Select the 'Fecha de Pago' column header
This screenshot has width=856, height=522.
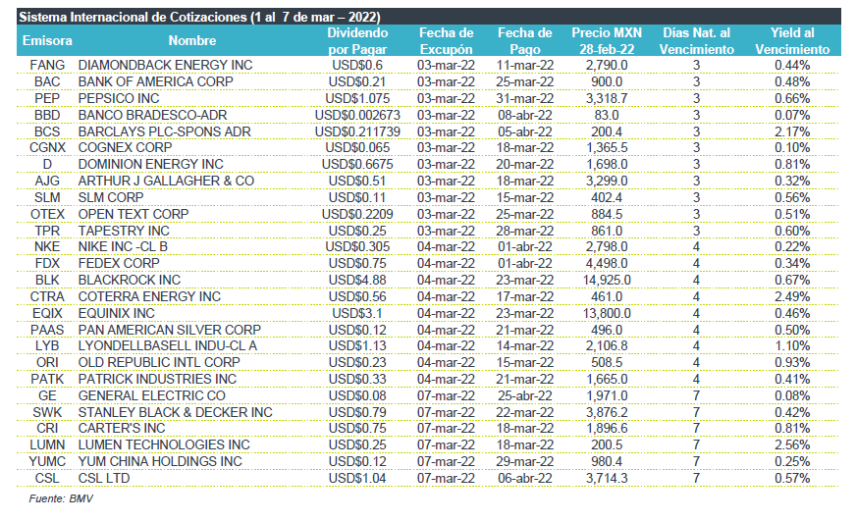coord(524,41)
